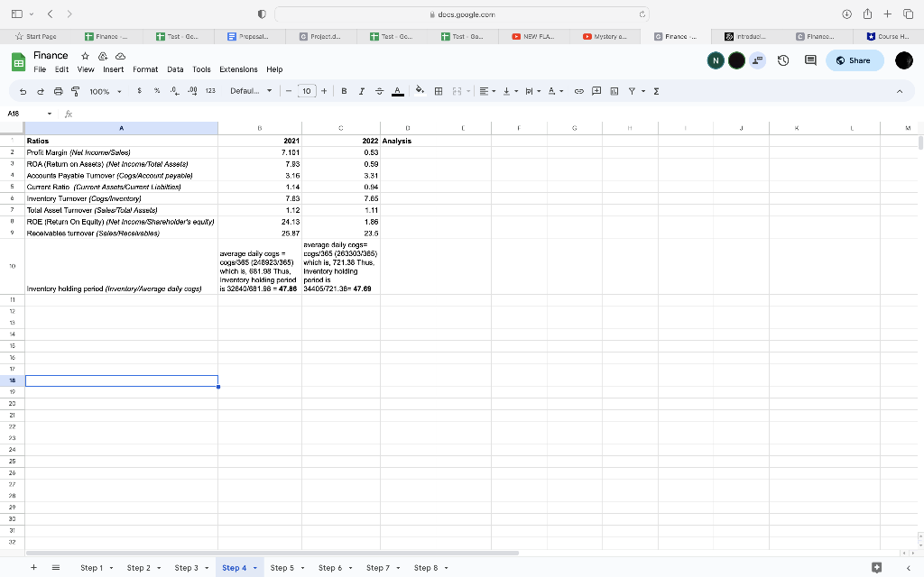Open the text color picker

point(400,90)
